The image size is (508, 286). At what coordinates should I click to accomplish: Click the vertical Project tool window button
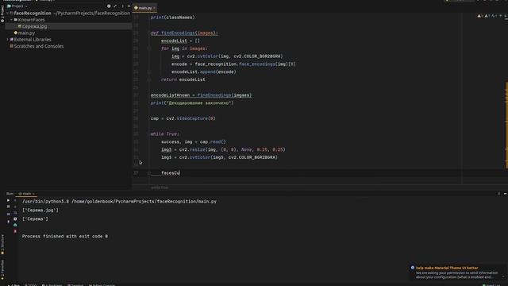[x=2, y=14]
